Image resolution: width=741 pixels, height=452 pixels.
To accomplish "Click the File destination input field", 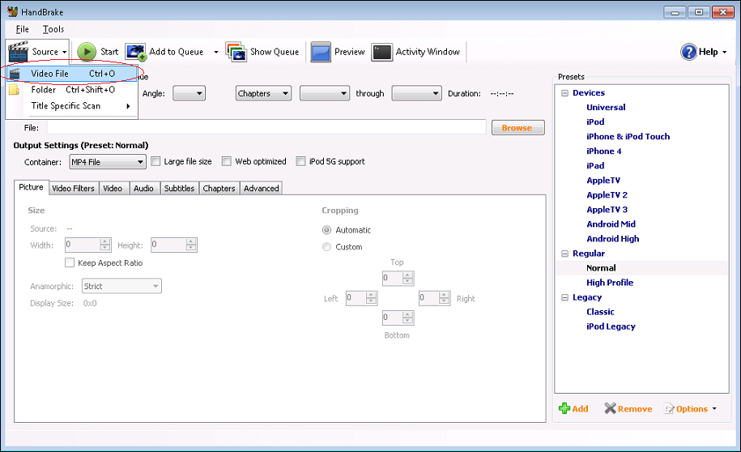I will tap(266, 127).
